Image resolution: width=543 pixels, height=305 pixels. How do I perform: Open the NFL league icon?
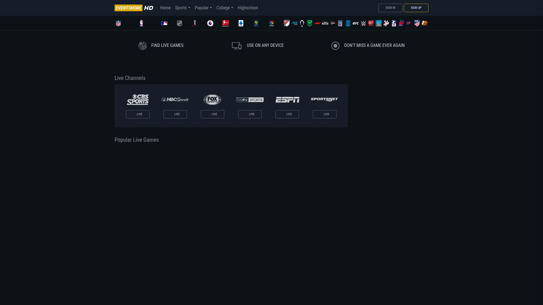[118, 23]
